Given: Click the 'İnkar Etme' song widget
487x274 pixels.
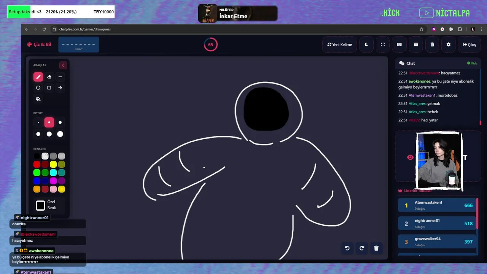Looking at the screenshot, I should (x=238, y=13).
